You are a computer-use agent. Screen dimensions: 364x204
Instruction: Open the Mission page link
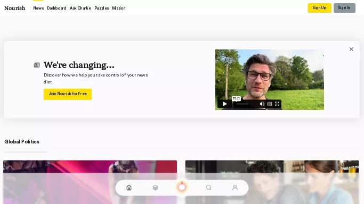pos(119,8)
